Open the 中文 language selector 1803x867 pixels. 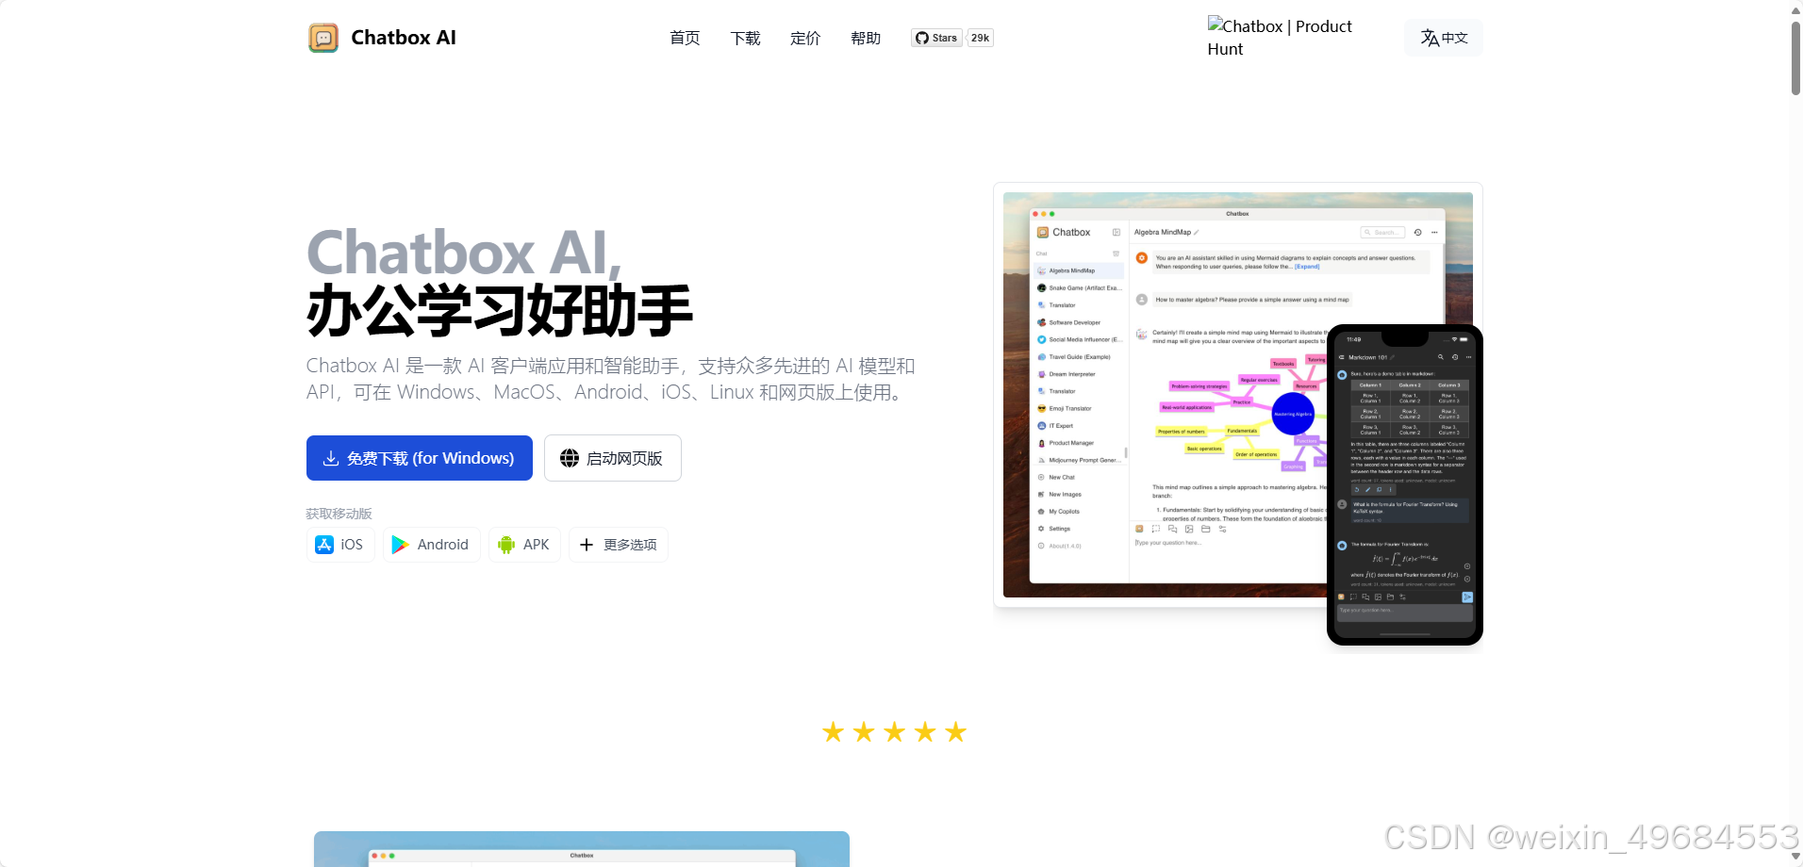(1444, 38)
